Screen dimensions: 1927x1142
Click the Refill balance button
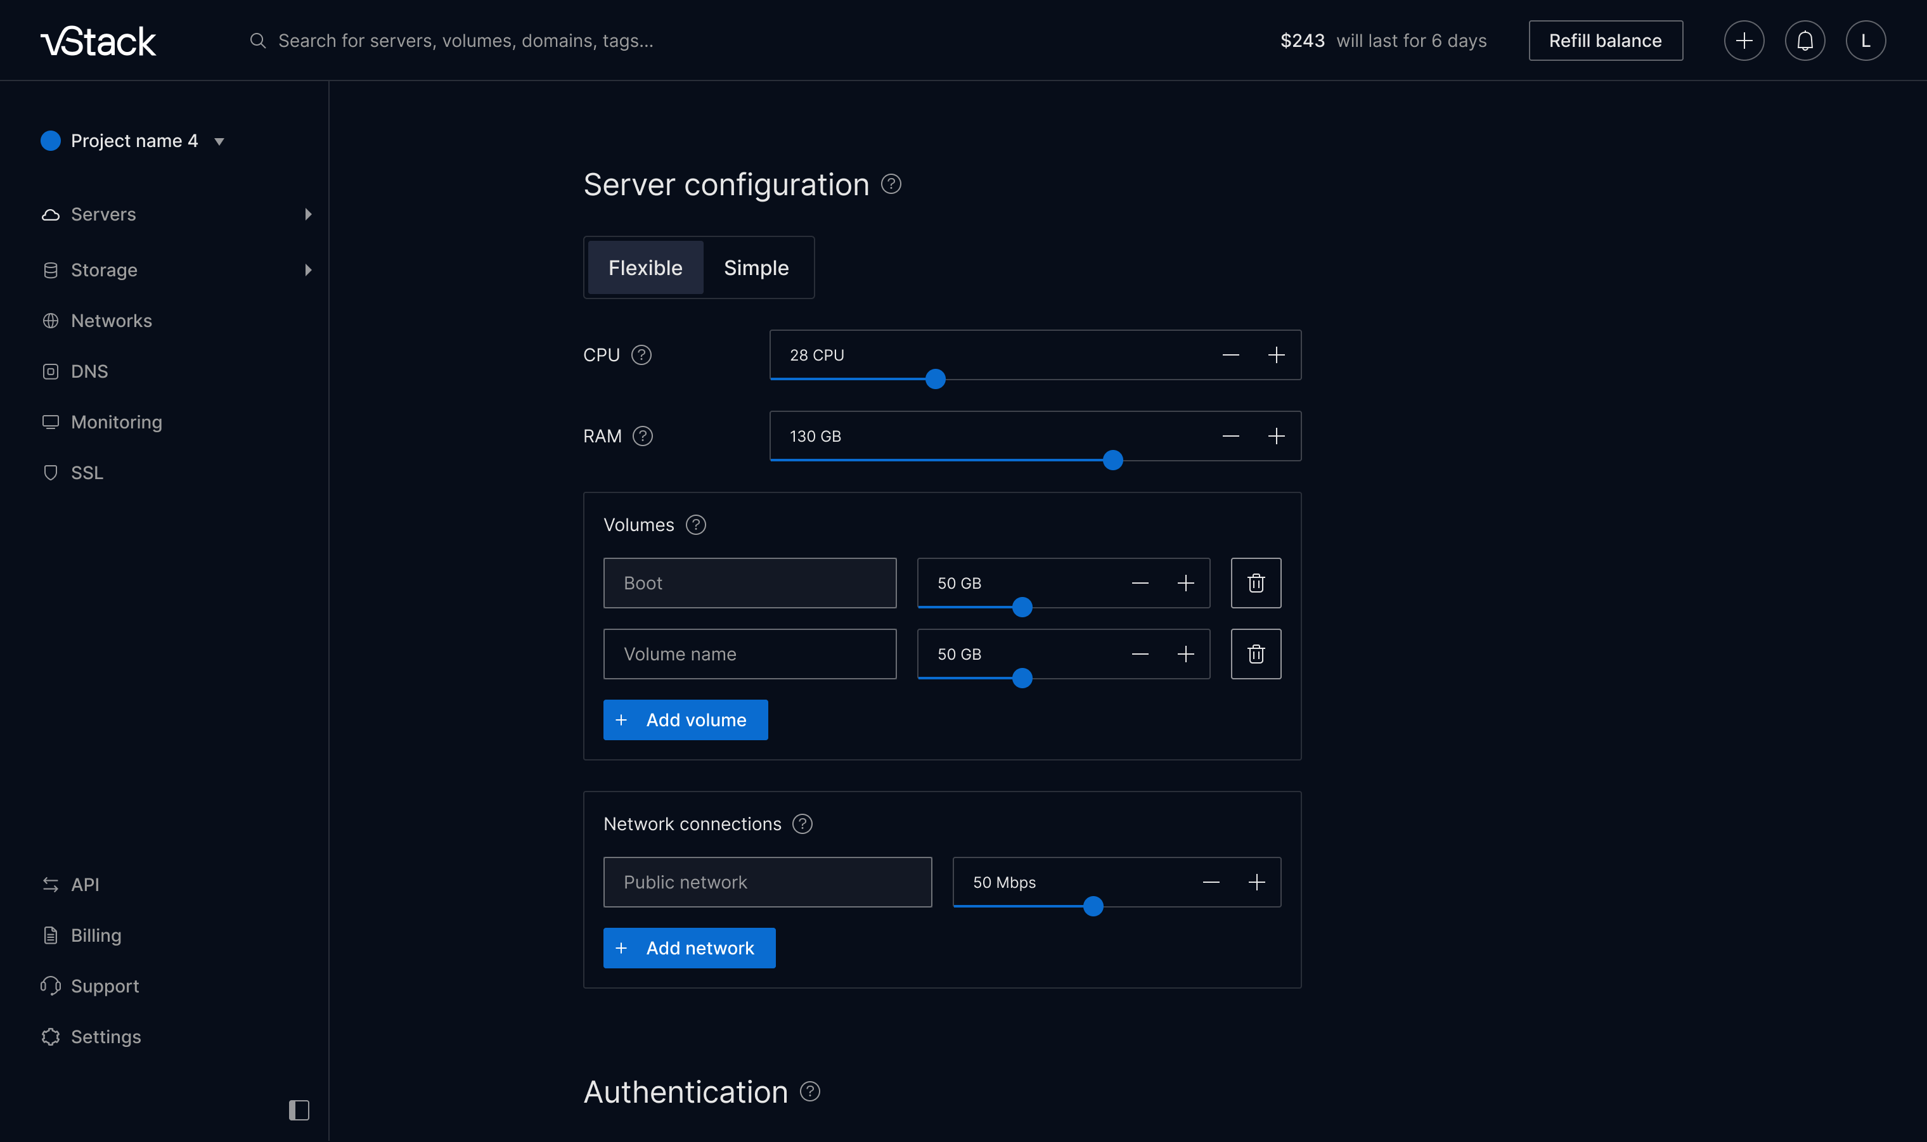tap(1604, 41)
